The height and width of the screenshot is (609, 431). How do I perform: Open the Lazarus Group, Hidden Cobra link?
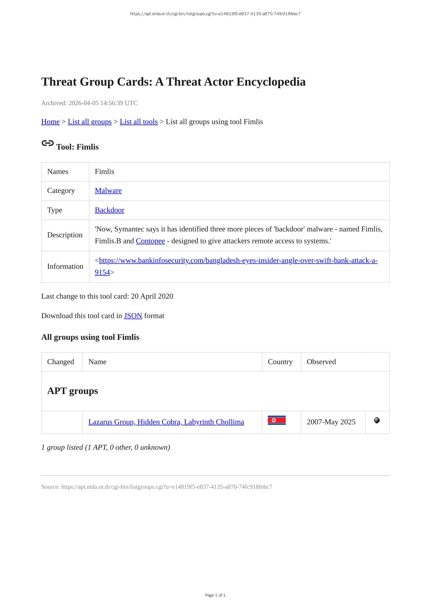166,422
